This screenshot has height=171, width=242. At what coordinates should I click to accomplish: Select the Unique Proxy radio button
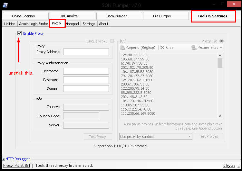coord(112,41)
